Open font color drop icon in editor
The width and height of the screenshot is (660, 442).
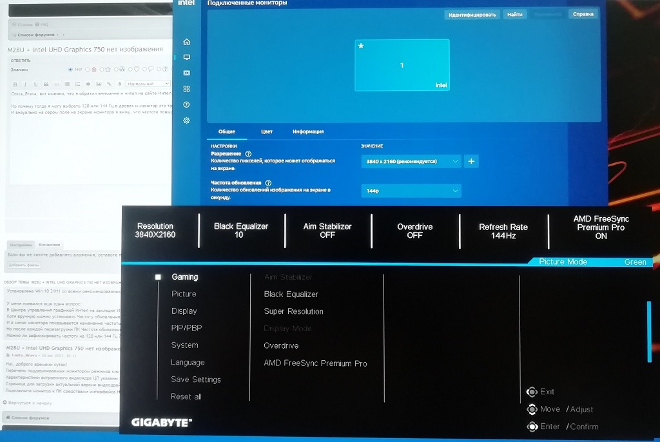119,84
